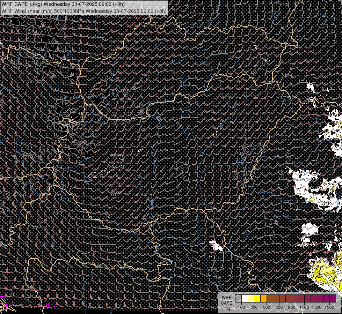342x314 pixels.
Task: Click the legend value '500'
Action: click(267, 307)
